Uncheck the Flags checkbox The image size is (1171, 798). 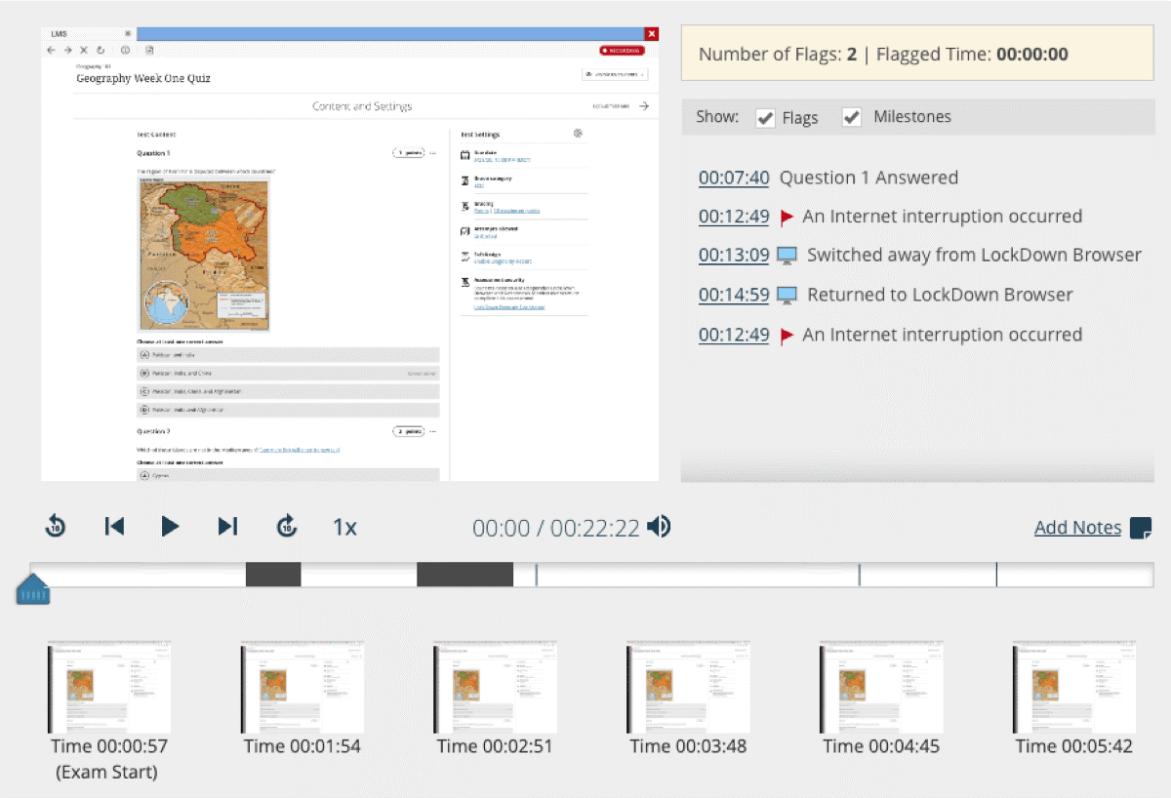(x=765, y=117)
